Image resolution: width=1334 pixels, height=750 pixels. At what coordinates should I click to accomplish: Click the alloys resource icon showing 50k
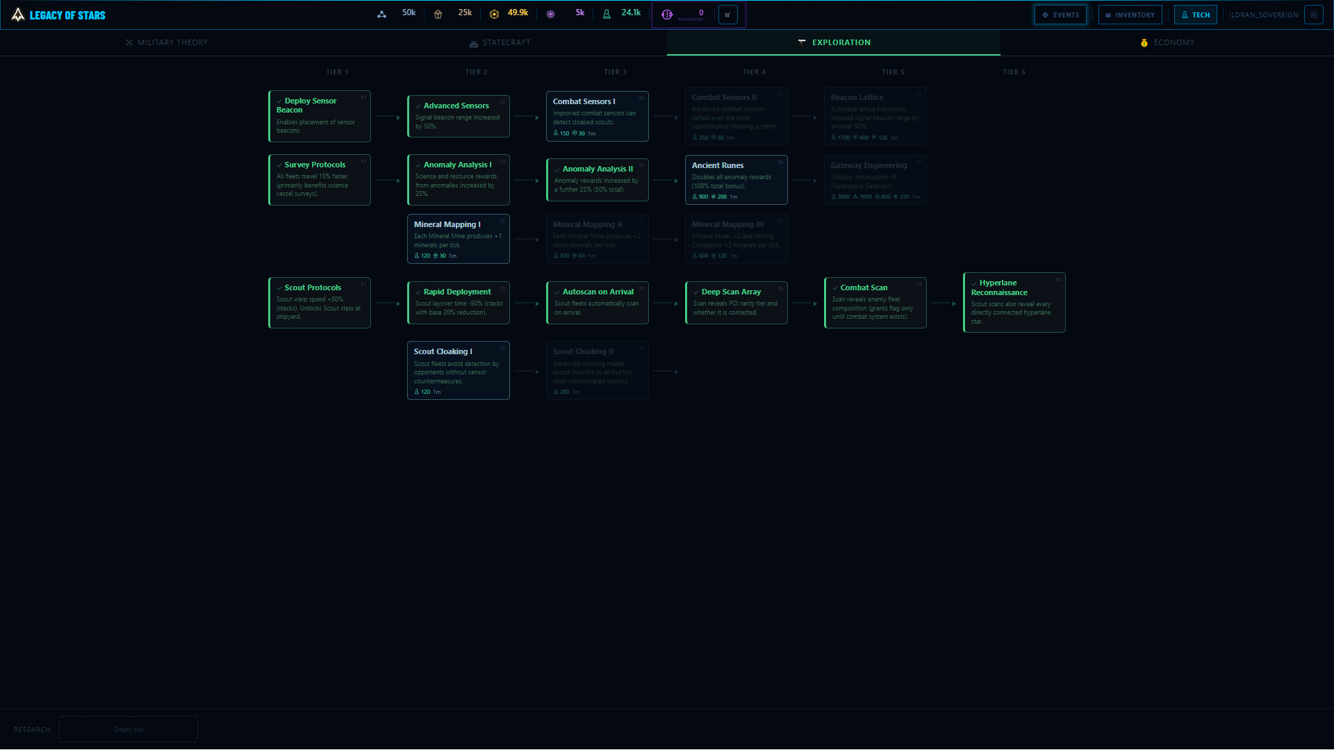tap(381, 15)
